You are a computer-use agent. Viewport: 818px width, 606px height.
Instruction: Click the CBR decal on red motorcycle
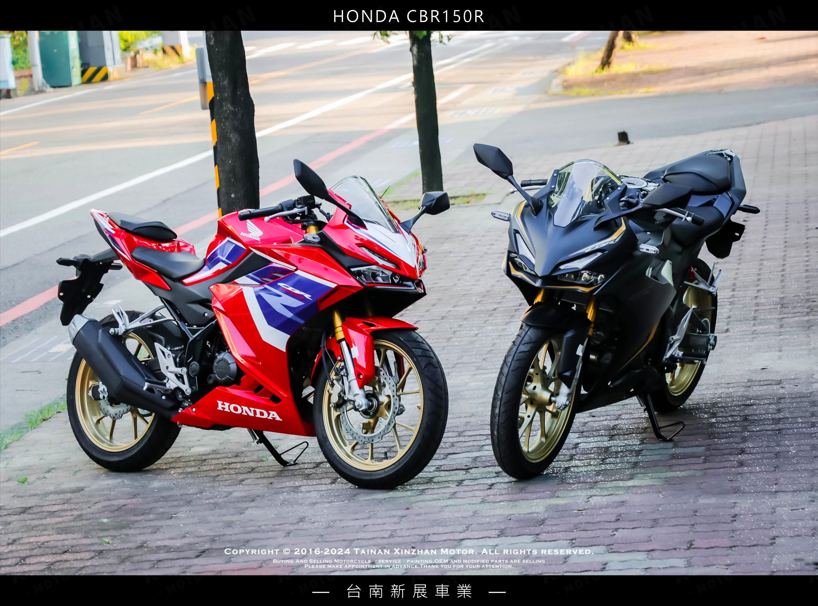[x=294, y=291]
